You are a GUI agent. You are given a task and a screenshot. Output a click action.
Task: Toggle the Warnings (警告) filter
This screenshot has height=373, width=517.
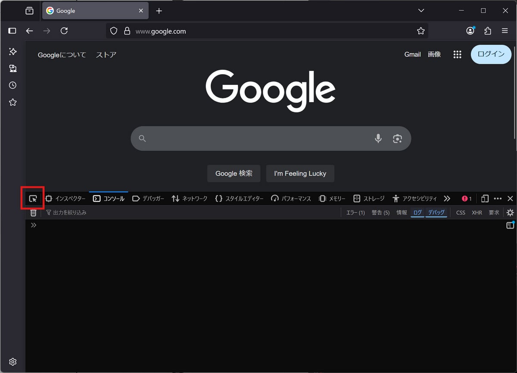[380, 212]
